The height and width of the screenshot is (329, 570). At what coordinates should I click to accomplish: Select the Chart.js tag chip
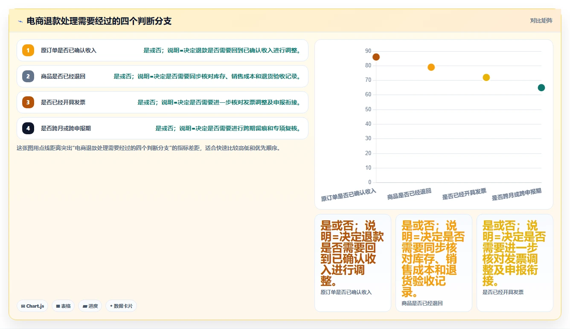32,306
